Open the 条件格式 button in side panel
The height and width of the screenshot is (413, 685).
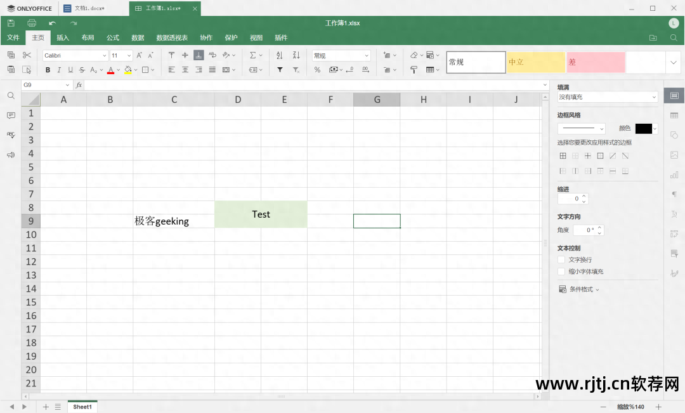579,289
